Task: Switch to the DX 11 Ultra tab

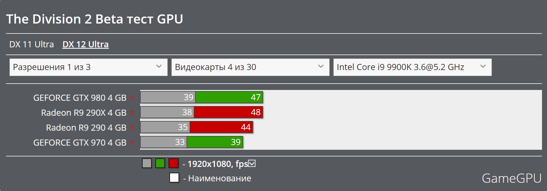Action: click(x=32, y=44)
